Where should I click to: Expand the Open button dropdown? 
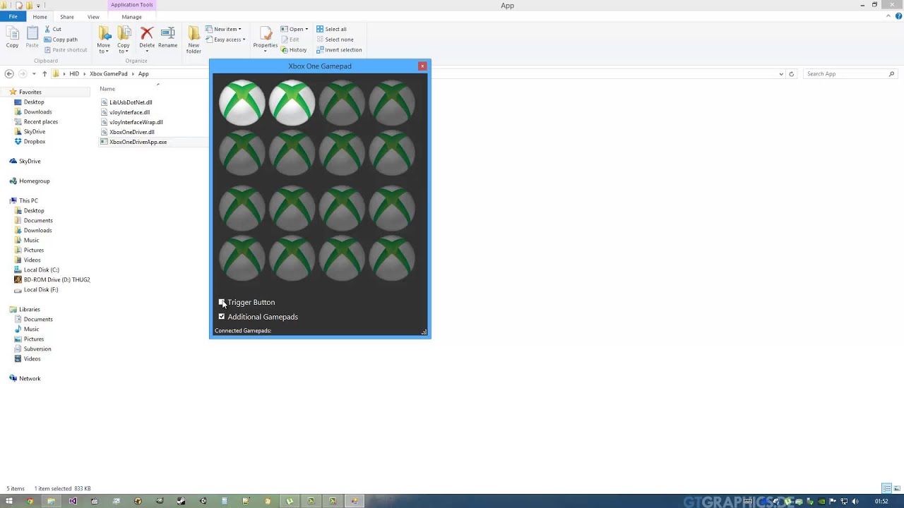307,29
